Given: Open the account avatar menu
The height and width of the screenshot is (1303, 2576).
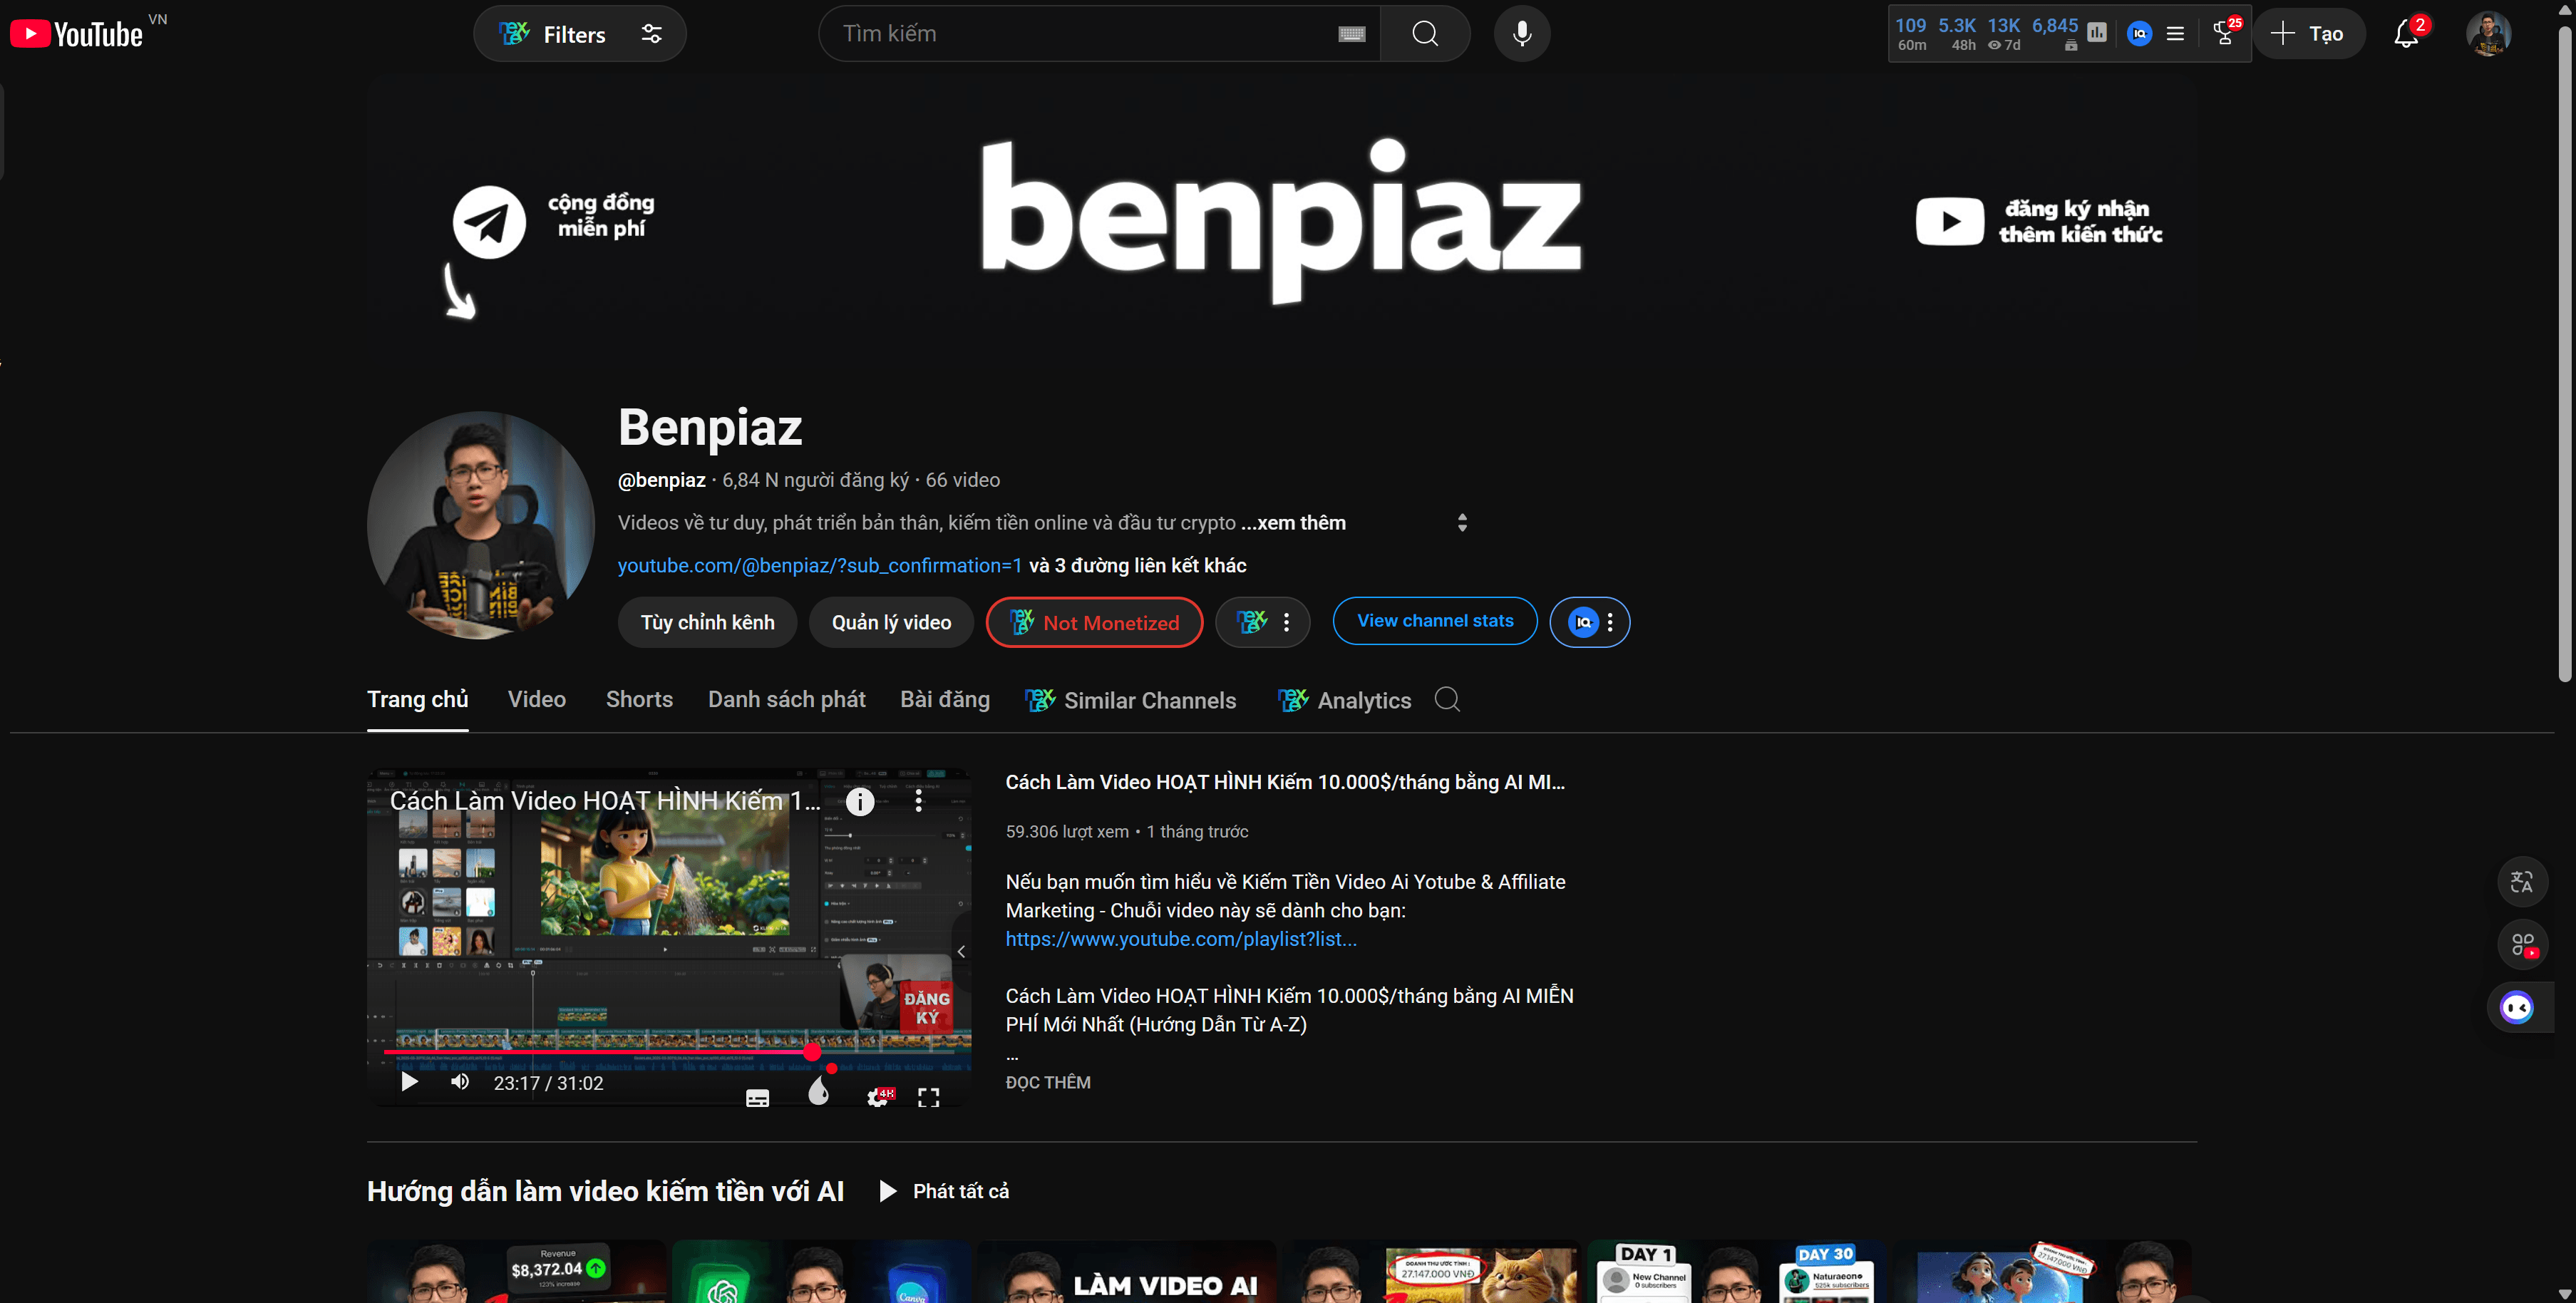Looking at the screenshot, I should tap(2488, 34).
